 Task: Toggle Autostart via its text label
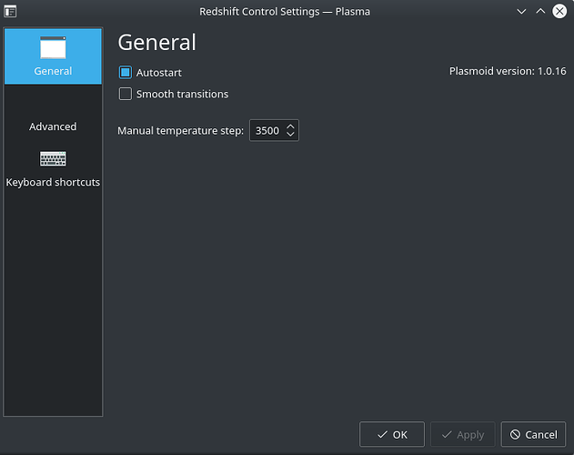pyautogui.click(x=159, y=73)
